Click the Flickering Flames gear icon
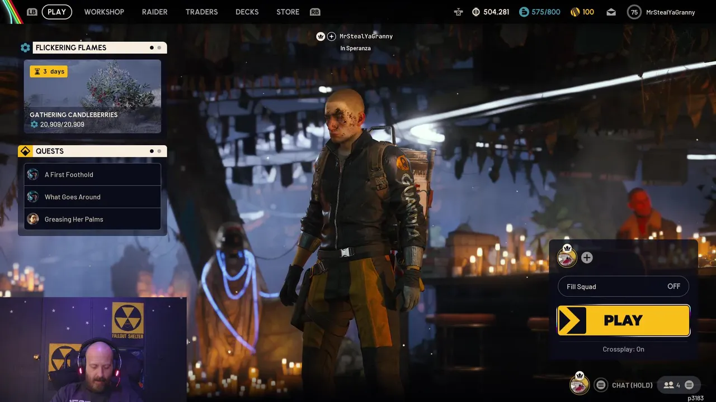 (x=25, y=48)
